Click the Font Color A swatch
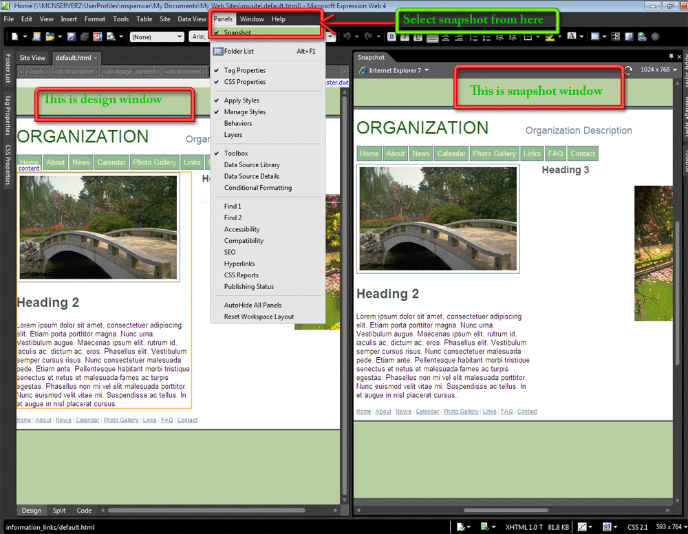This screenshot has width=688, height=534. click(x=571, y=36)
